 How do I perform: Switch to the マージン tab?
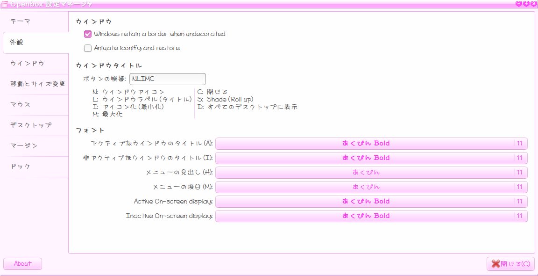(35, 146)
